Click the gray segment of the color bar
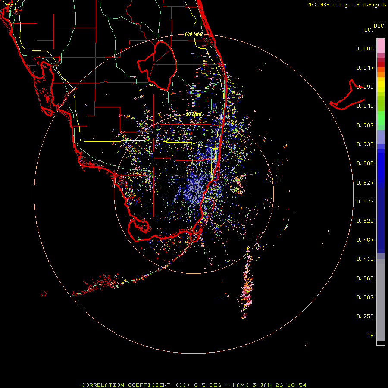This screenshot has height=388, width=388. click(381, 300)
